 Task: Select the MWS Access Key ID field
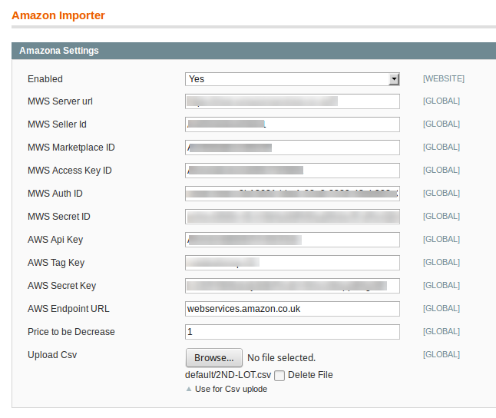pyautogui.click(x=293, y=171)
